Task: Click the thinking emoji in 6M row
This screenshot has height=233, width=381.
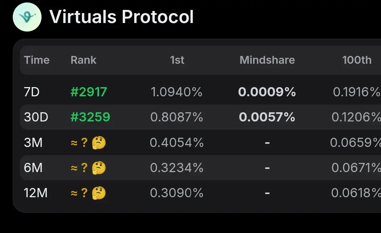Action: coord(99,168)
